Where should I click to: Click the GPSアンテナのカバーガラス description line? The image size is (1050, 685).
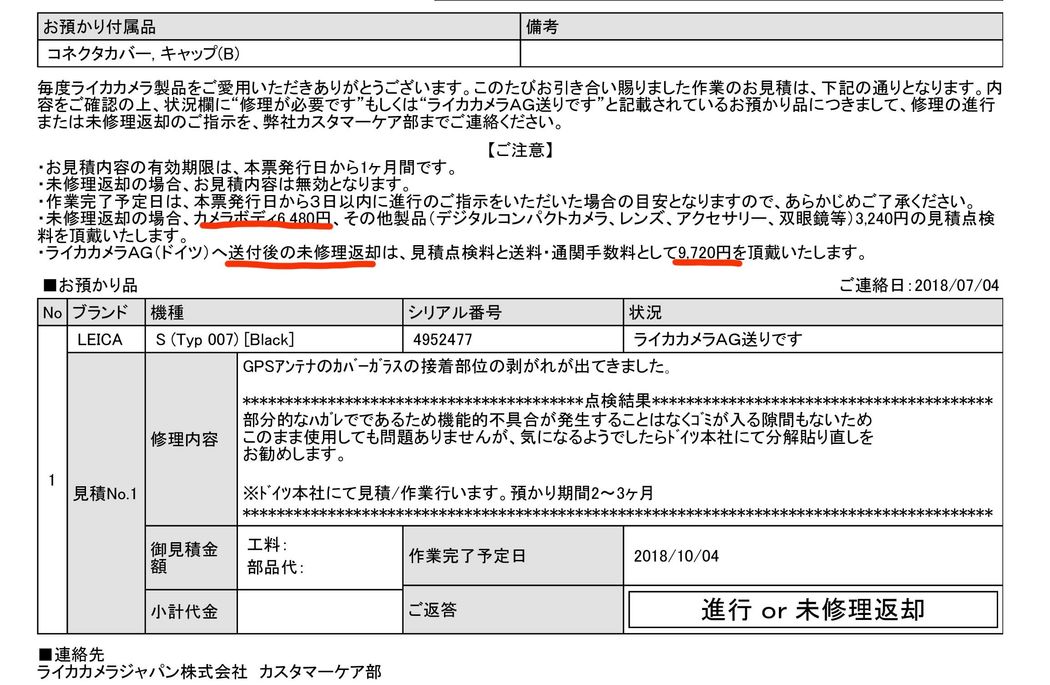pos(457,367)
